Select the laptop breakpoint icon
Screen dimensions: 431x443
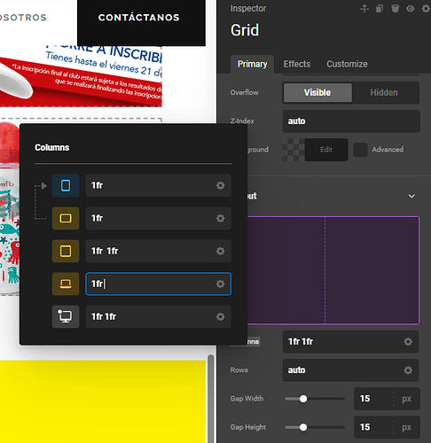tap(66, 284)
